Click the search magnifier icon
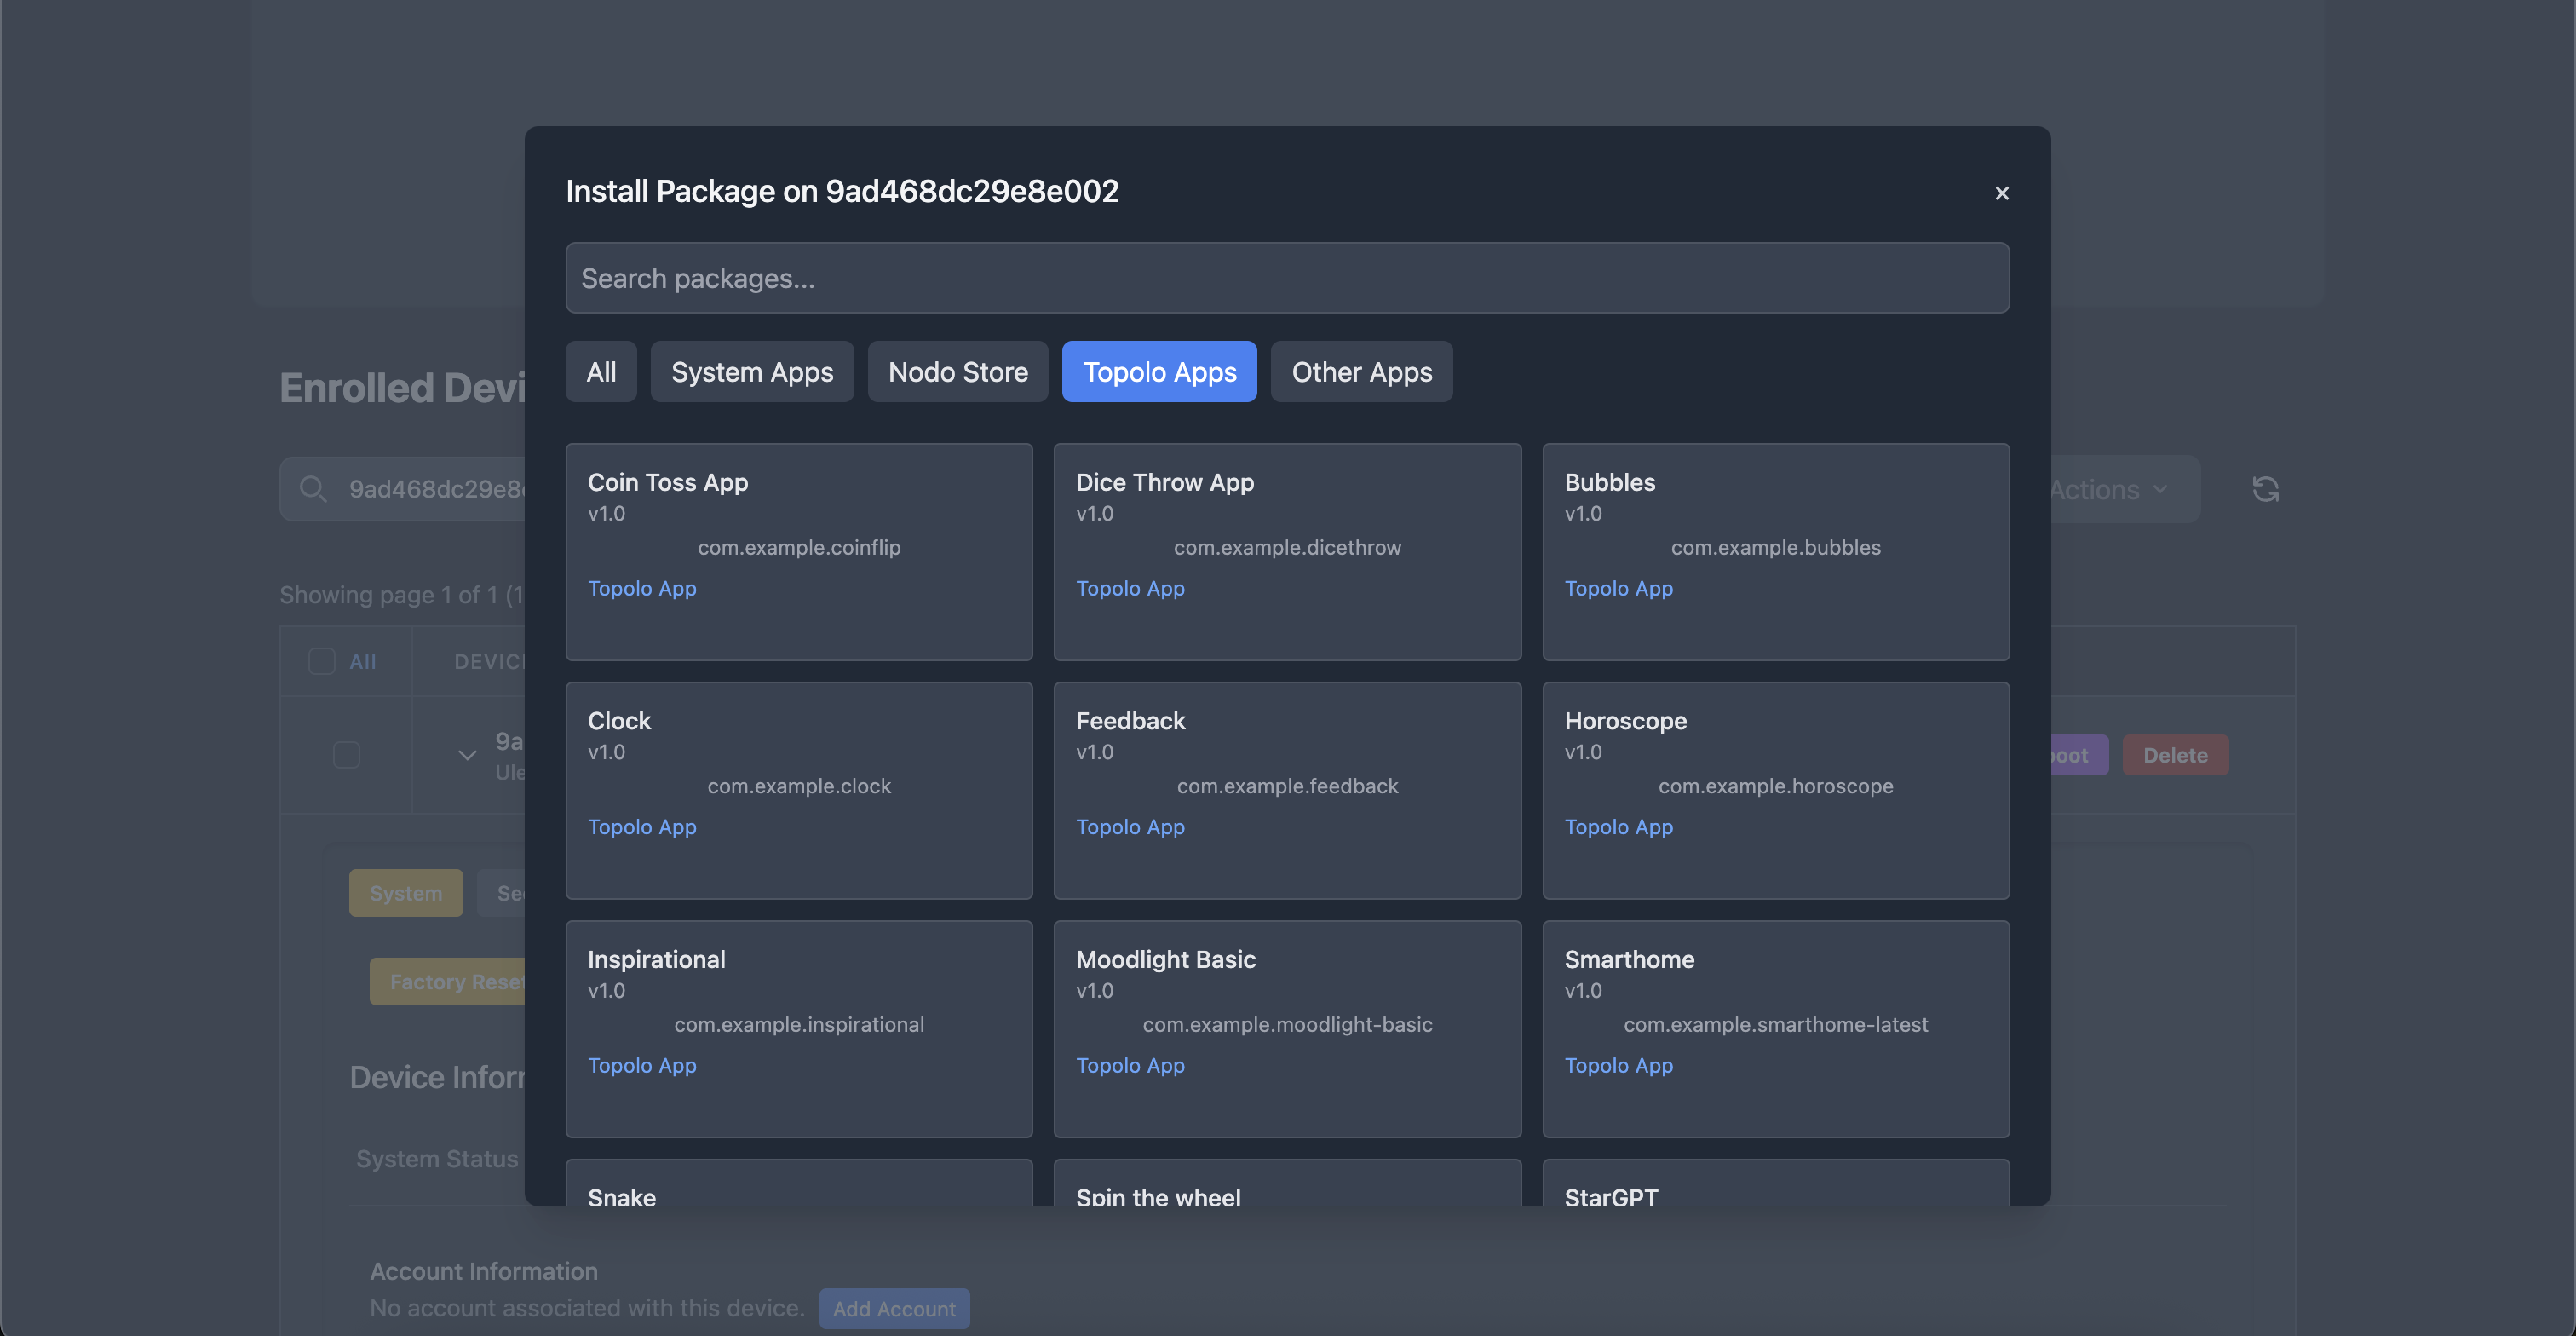Viewport: 2576px width, 1336px height. 313,489
